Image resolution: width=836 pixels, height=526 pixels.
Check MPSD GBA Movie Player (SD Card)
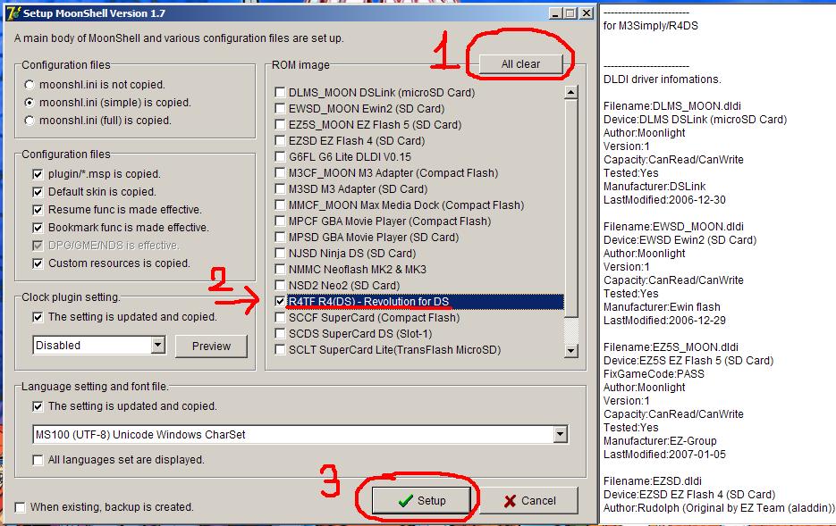280,237
